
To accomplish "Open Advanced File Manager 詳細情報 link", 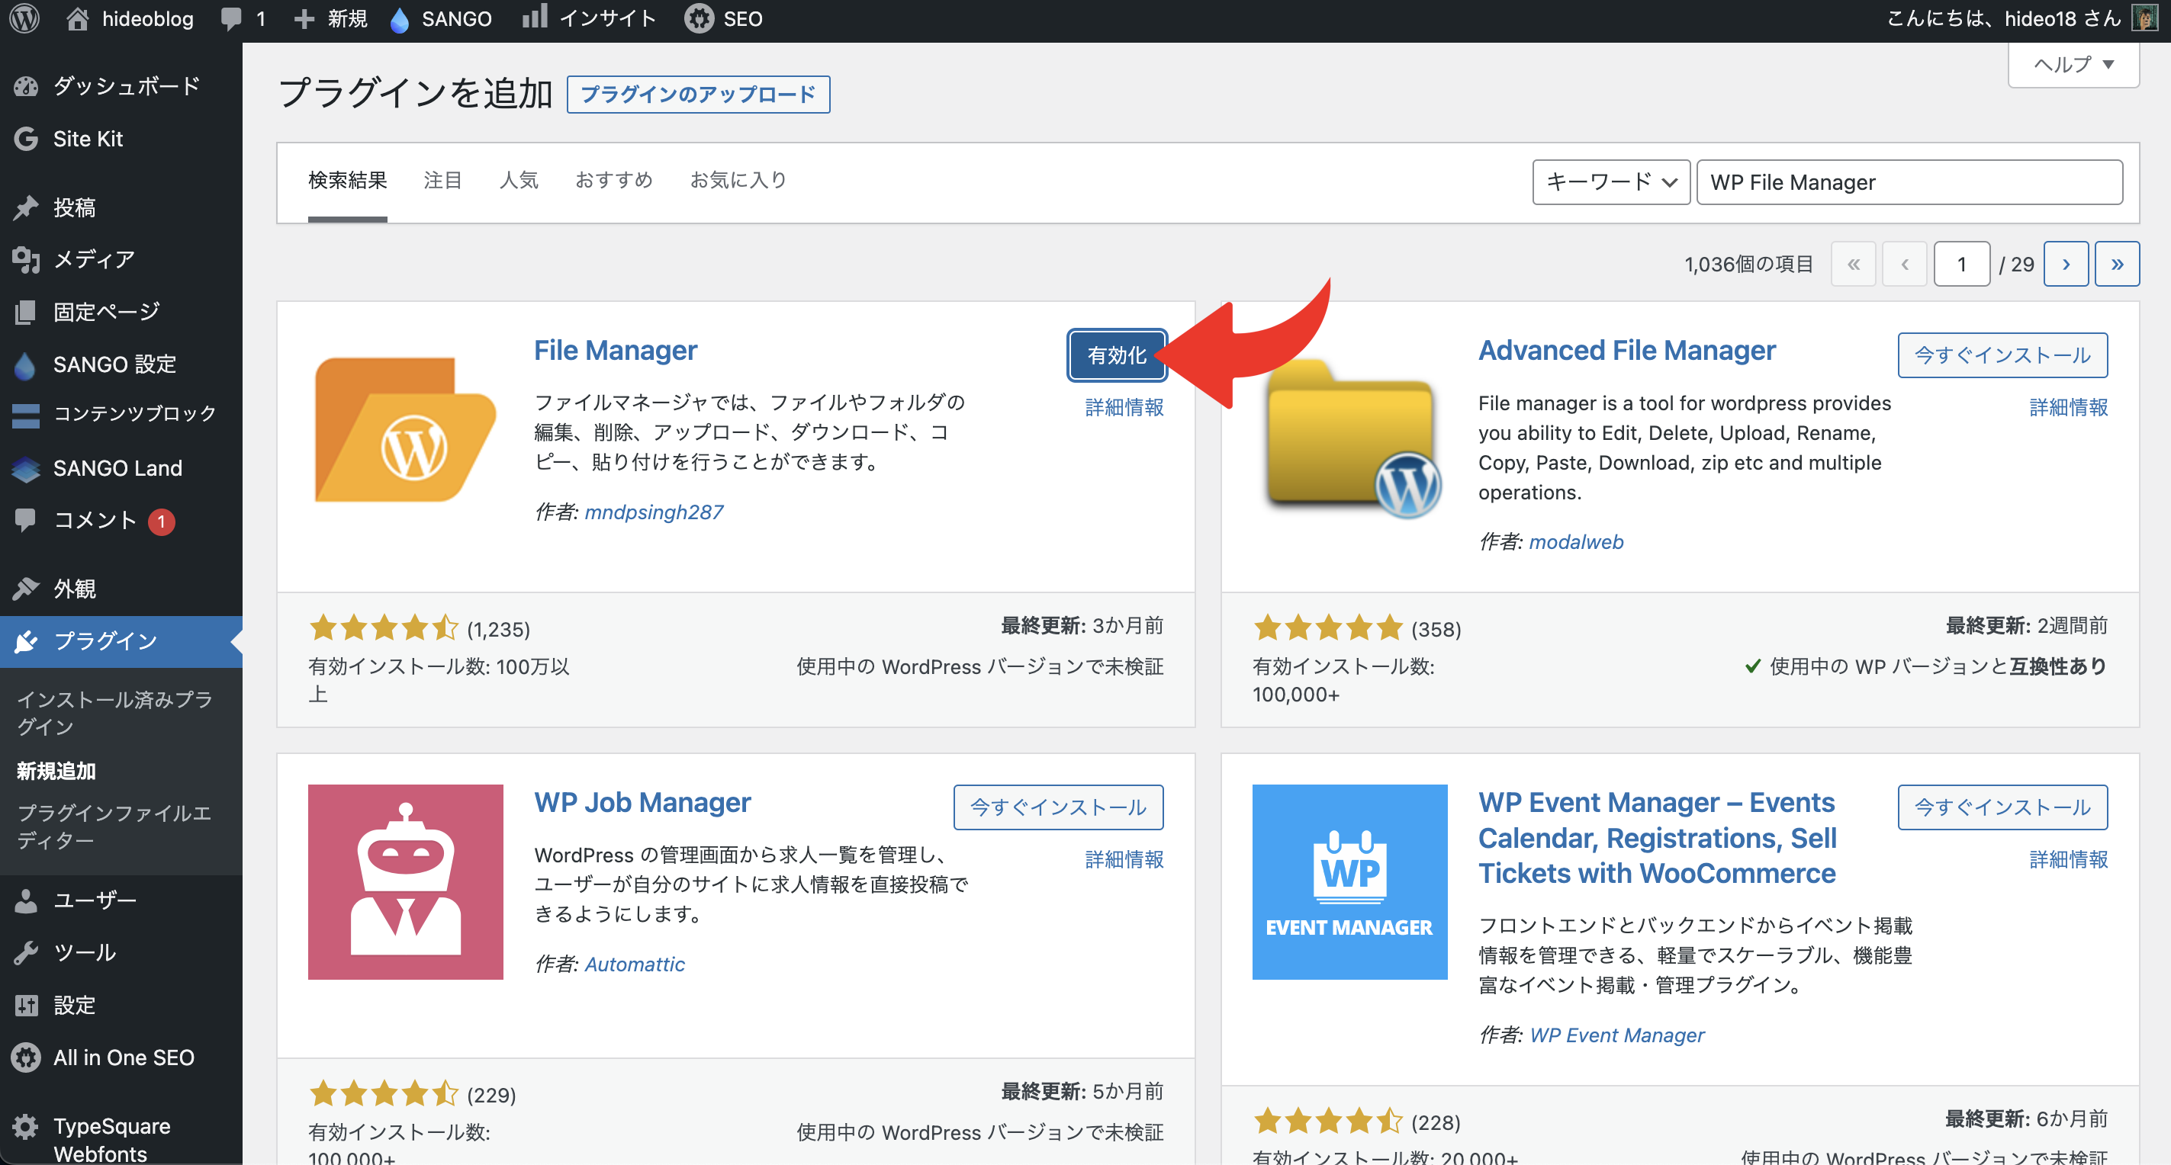I will coord(2068,408).
